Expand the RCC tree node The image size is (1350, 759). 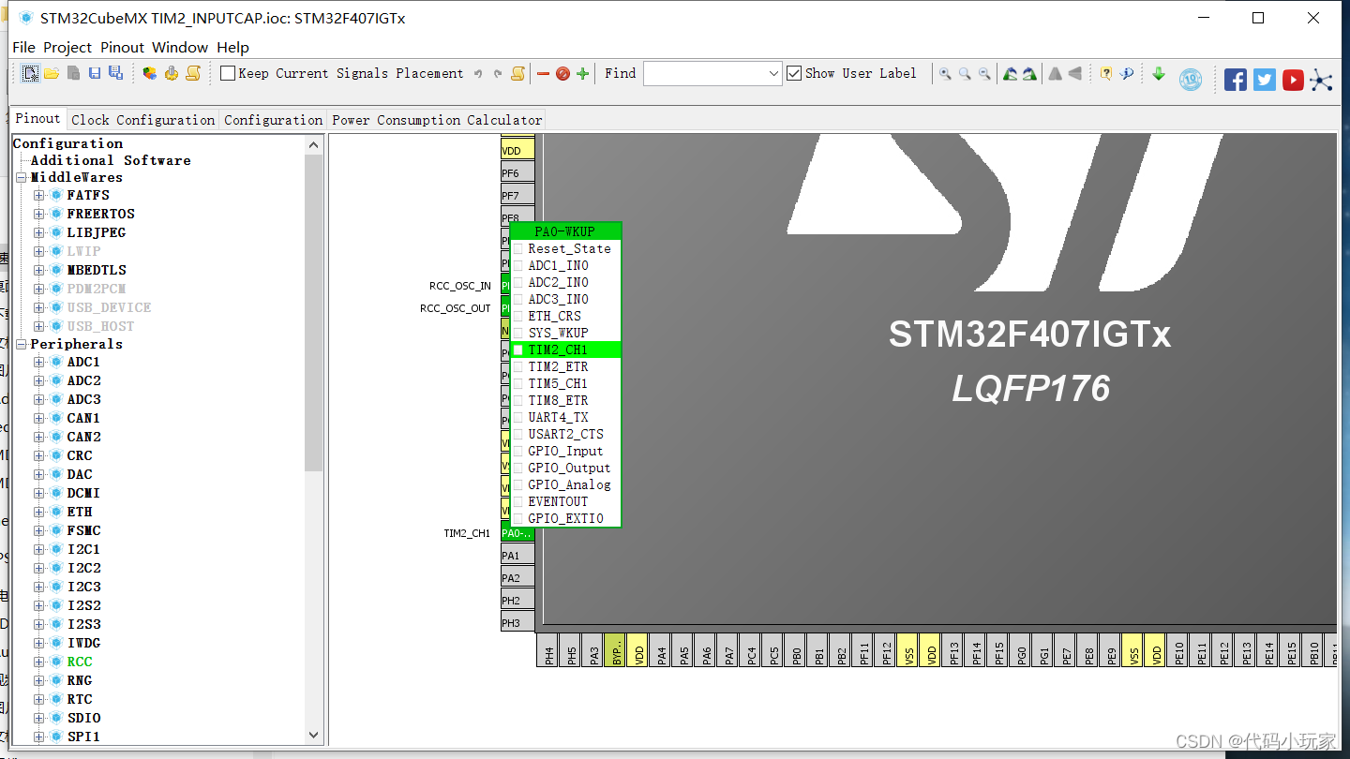pos(39,662)
